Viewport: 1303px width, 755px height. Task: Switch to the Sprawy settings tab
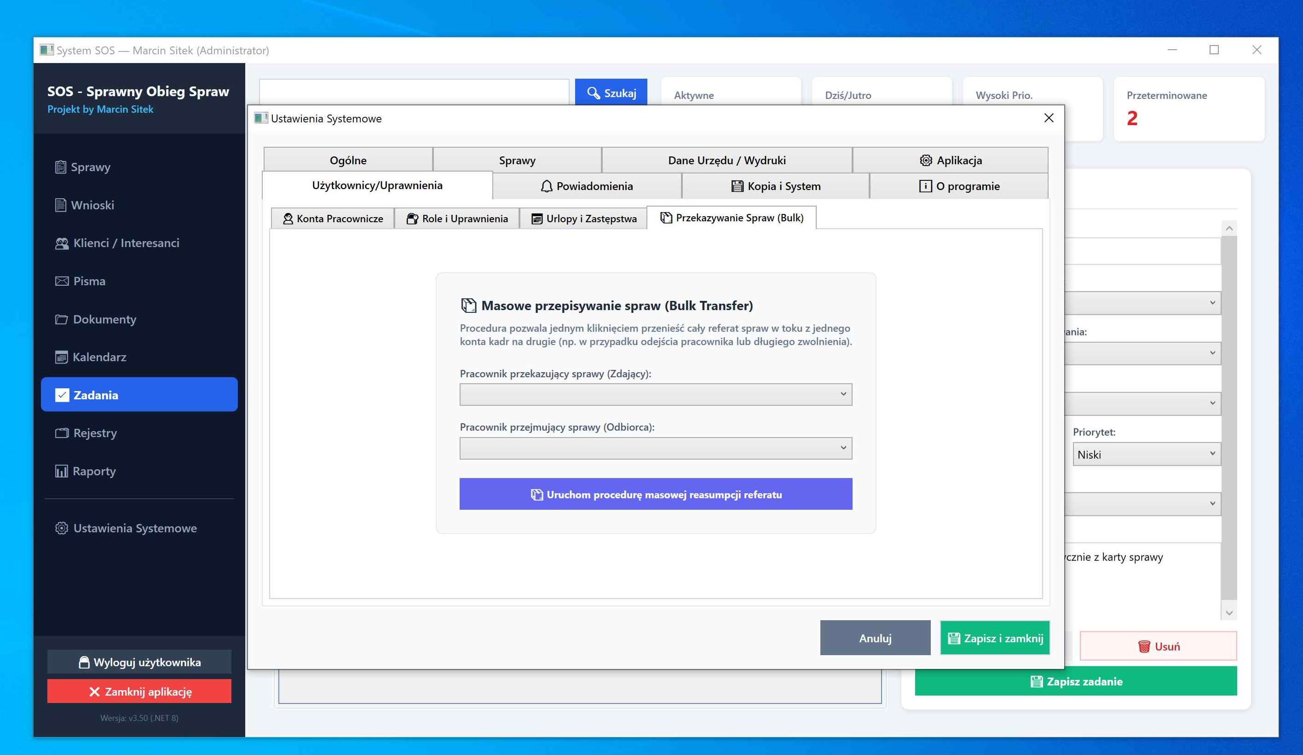(x=517, y=160)
